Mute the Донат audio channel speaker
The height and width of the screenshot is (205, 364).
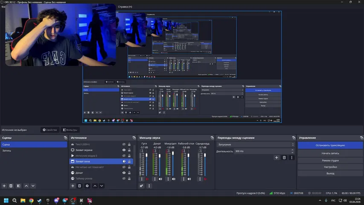pos(160,179)
